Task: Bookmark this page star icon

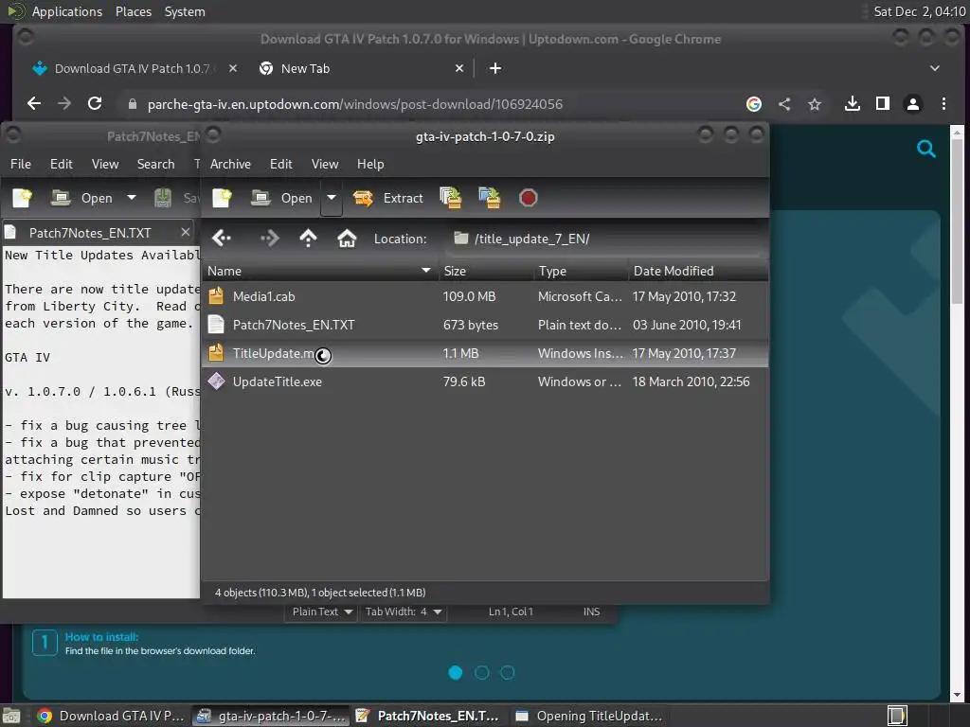Action: 814,104
